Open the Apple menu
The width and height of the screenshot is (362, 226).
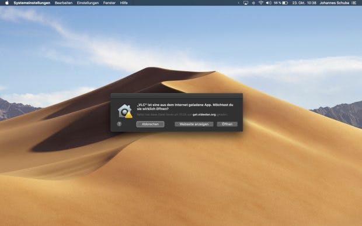7,3
